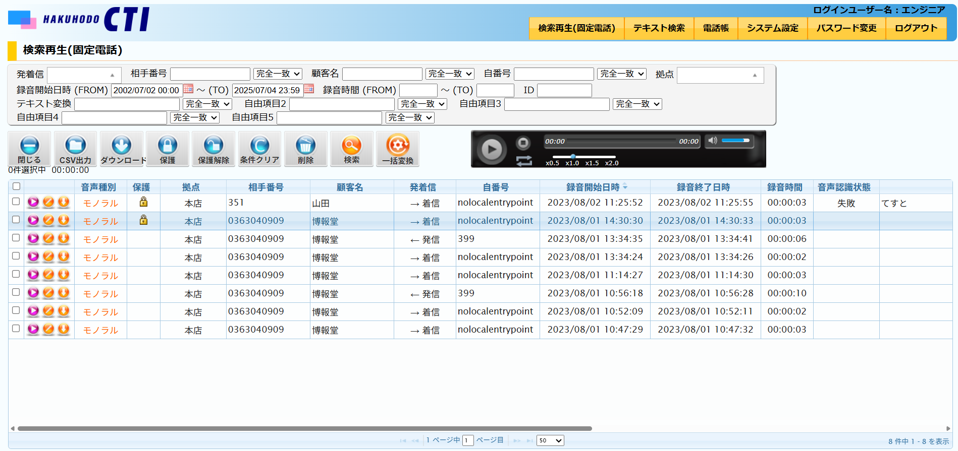Click the 条件クリア reset icon
Image resolution: width=958 pixels, height=451 pixels.
pos(259,146)
